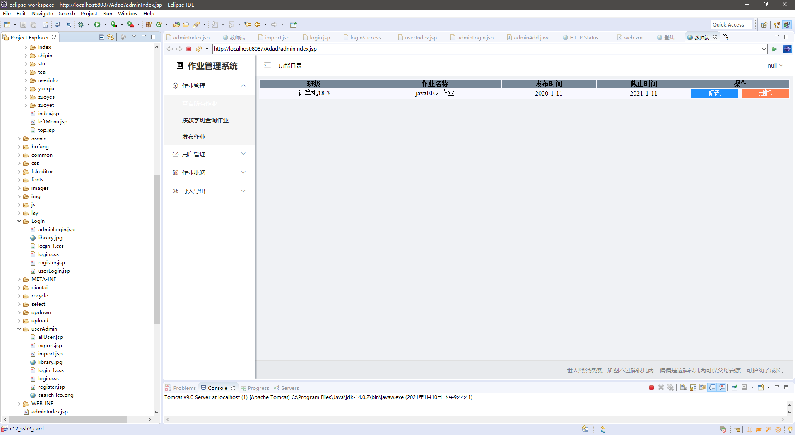
Task: Toggle Show Console on standard output
Action: click(712, 388)
